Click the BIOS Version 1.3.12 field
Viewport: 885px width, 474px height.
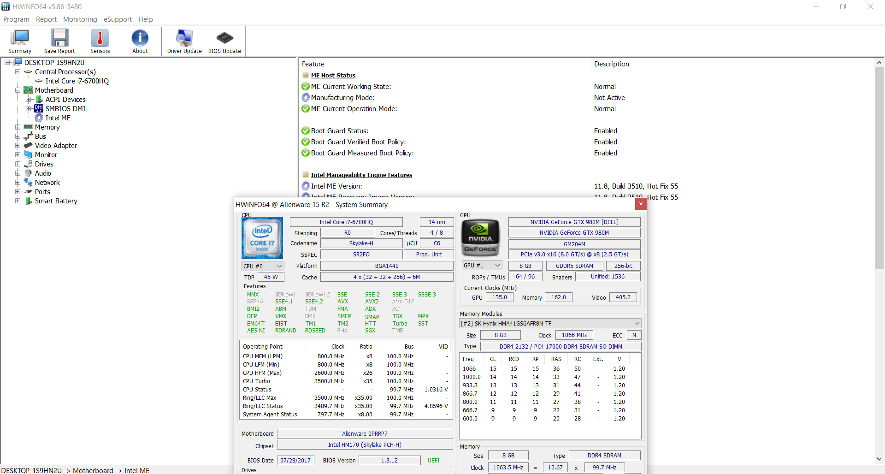[389, 461]
